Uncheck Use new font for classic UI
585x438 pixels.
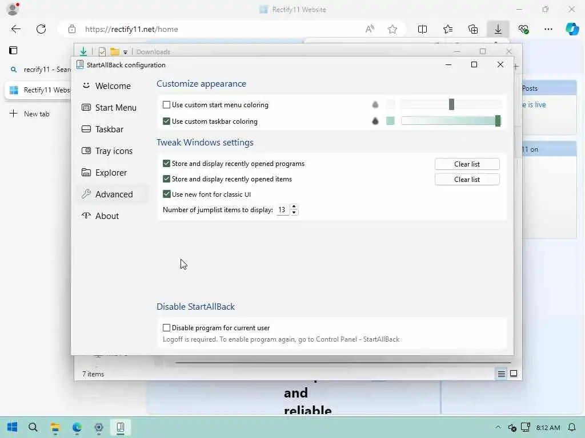pyautogui.click(x=166, y=194)
